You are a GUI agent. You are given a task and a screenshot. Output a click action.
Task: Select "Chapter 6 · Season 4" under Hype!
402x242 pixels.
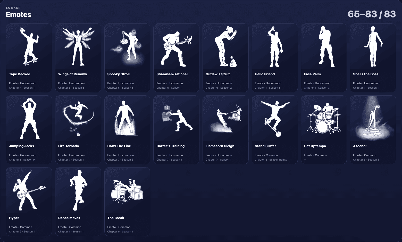22,232
